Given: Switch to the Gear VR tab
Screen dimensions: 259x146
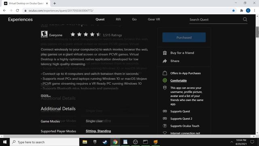Looking at the screenshot, I should pos(154,19).
